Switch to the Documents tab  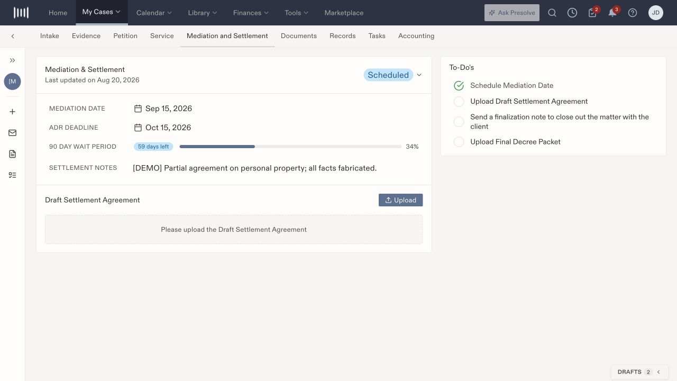pos(299,36)
